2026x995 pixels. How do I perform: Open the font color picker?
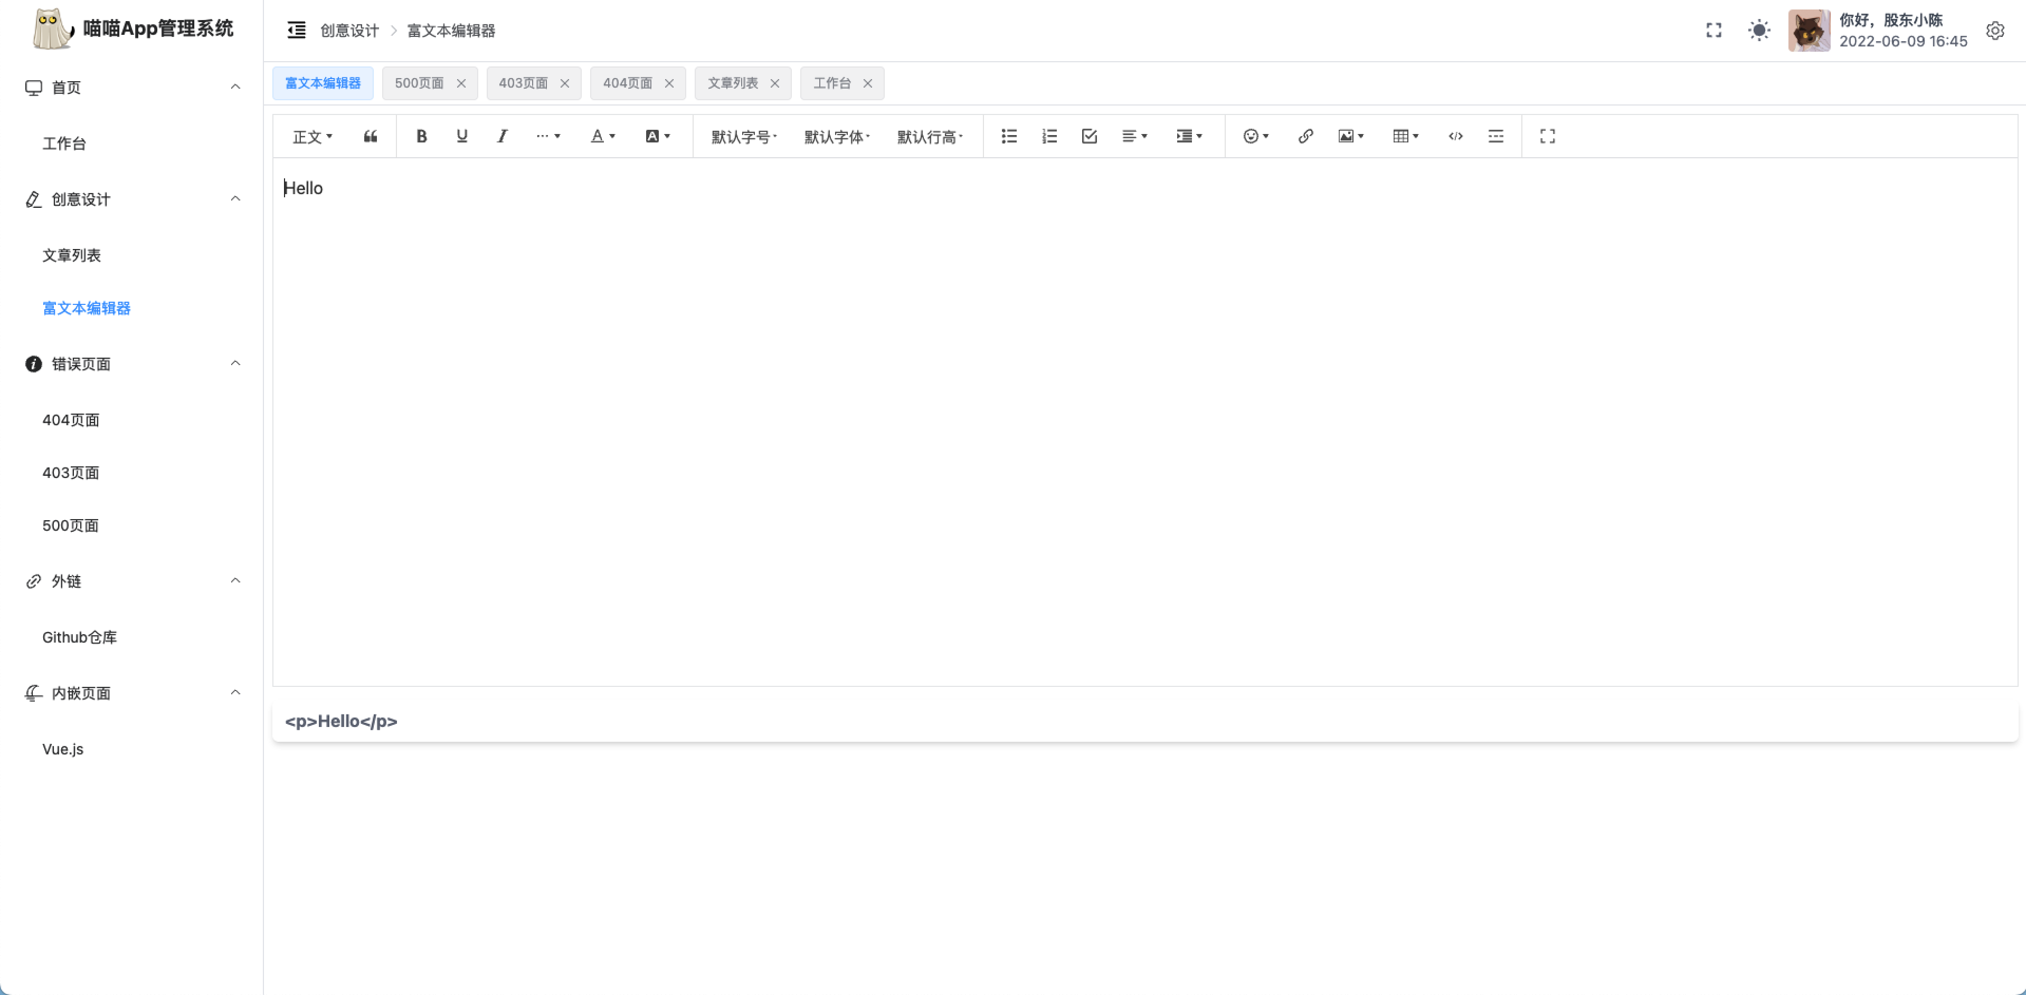click(x=602, y=136)
